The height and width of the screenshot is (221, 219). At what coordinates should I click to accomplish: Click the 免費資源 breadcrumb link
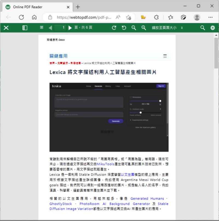(62, 63)
